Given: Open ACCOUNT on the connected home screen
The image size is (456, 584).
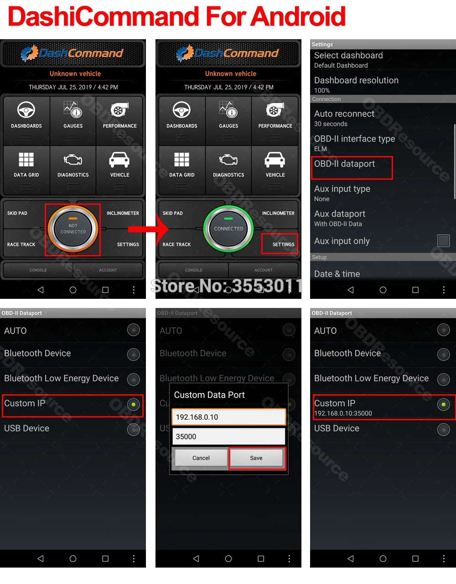Looking at the screenshot, I should [264, 270].
